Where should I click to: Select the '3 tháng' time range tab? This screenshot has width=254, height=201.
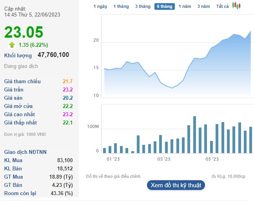click(143, 6)
